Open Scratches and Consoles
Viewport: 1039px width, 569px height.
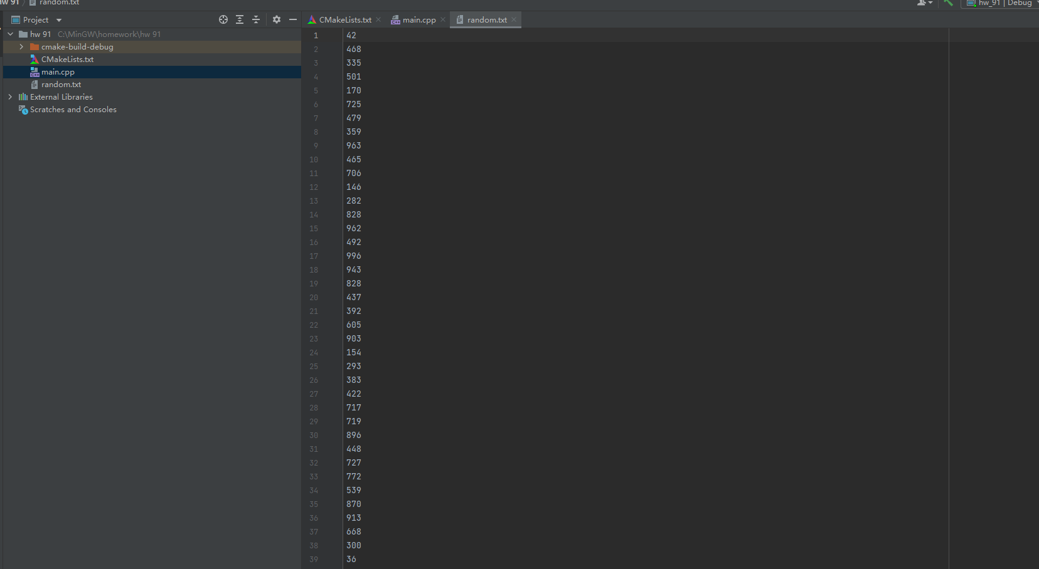coord(73,109)
